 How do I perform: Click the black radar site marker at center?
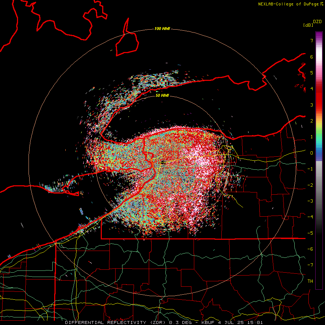[163, 163]
